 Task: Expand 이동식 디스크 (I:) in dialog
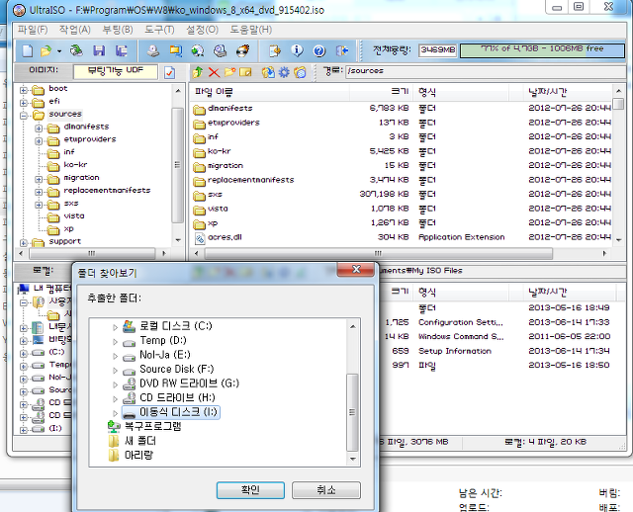(115, 413)
